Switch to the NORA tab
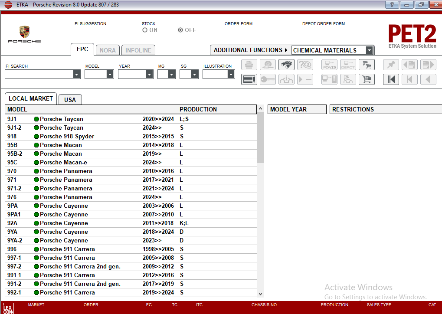442x314 pixels. 108,50
